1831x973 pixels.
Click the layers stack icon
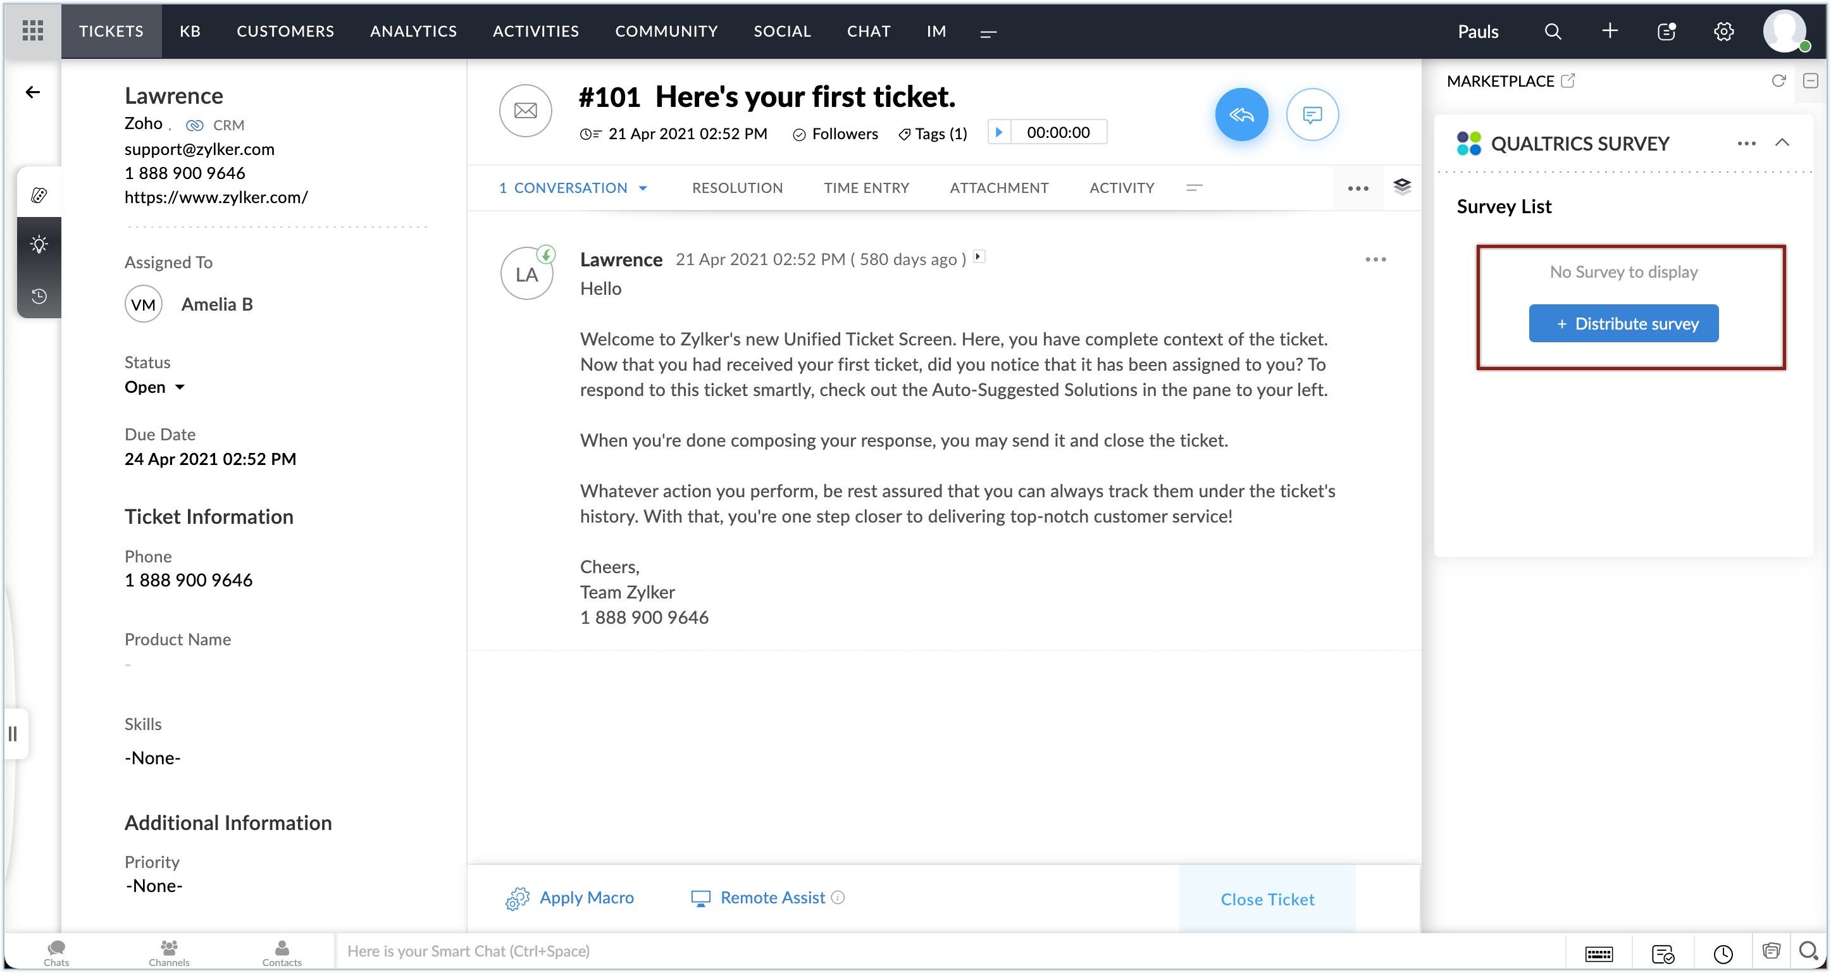tap(1401, 187)
